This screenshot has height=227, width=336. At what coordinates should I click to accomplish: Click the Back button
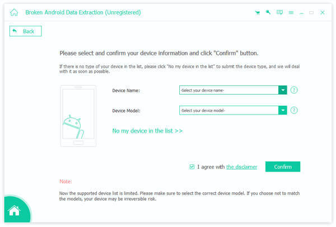(x=26, y=31)
